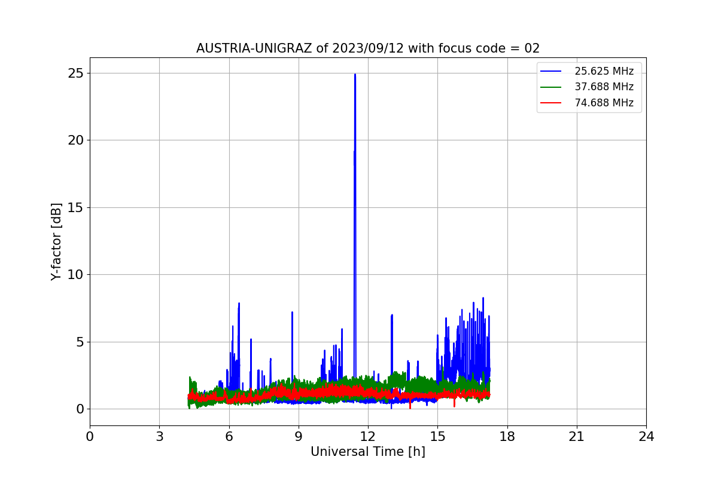
Task: Click the blue line sample in legend
Action: [x=551, y=71]
